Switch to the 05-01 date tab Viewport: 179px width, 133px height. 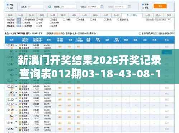[x=158, y=15]
